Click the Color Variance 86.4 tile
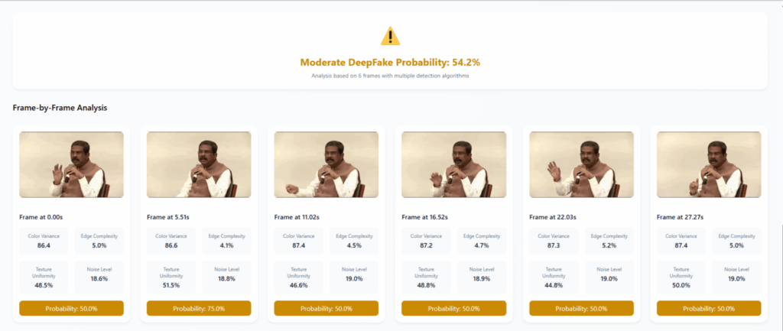This screenshot has height=331, width=783. tap(44, 241)
